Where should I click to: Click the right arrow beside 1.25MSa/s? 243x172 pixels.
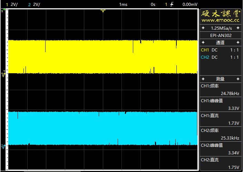(x=238, y=28)
